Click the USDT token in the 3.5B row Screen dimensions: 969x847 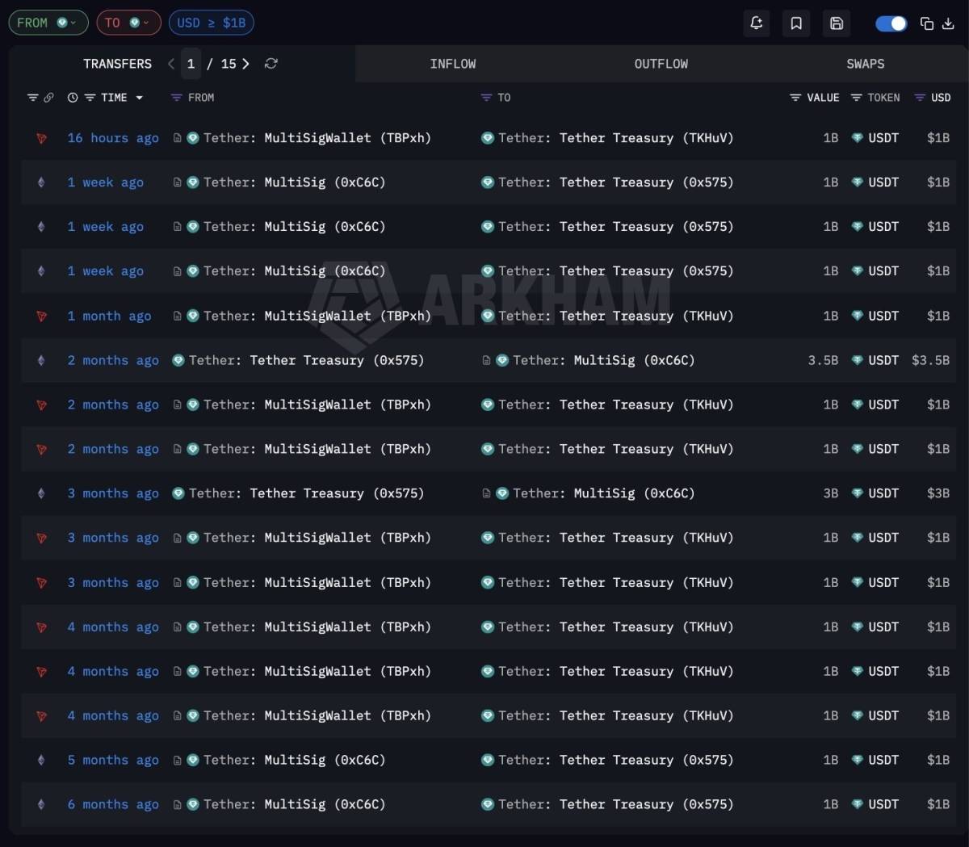point(875,360)
